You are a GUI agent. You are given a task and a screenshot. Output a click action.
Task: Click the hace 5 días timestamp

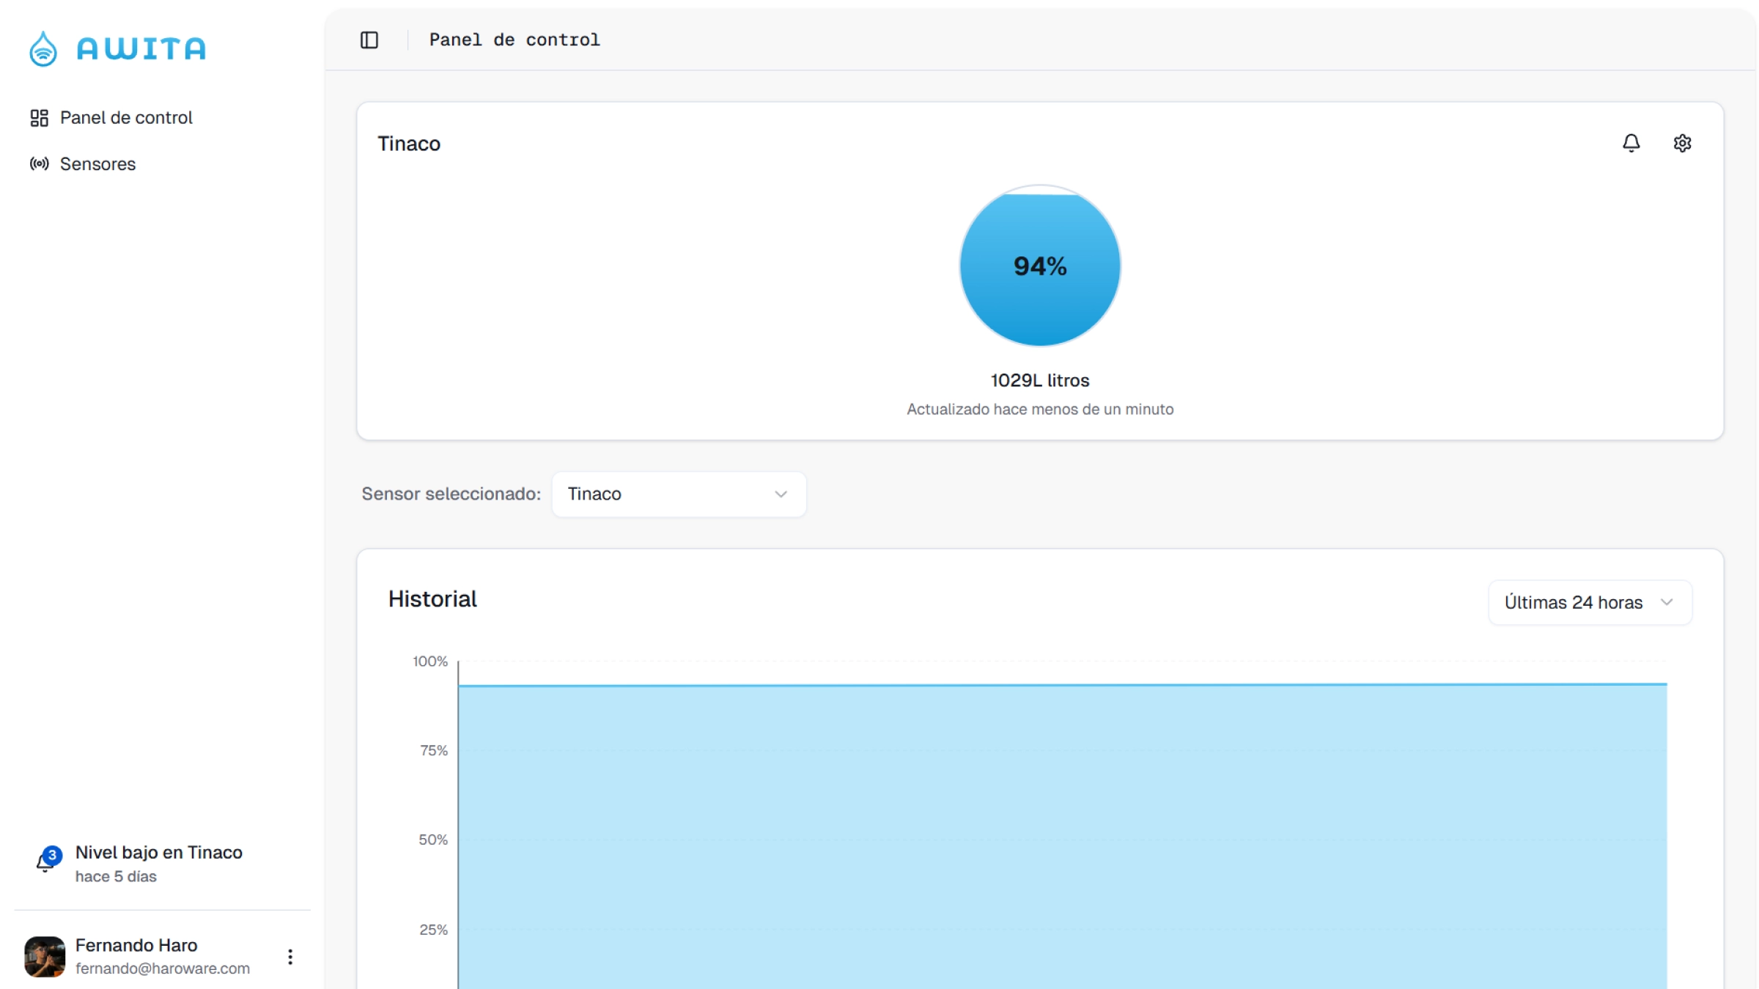coord(116,877)
